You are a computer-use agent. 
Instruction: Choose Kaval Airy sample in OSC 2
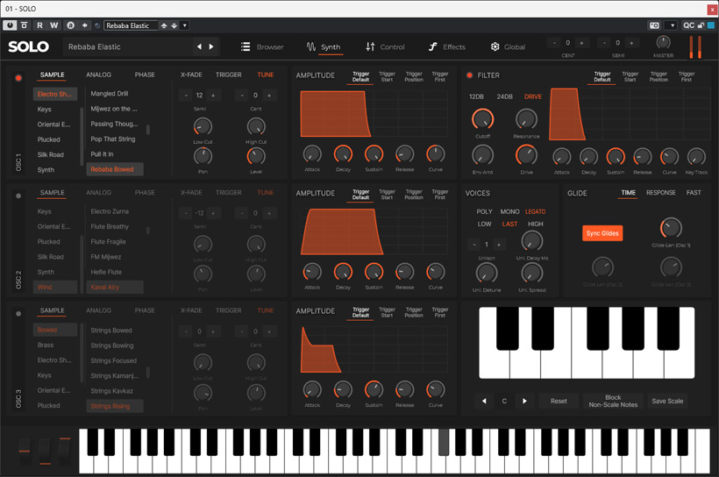(114, 287)
